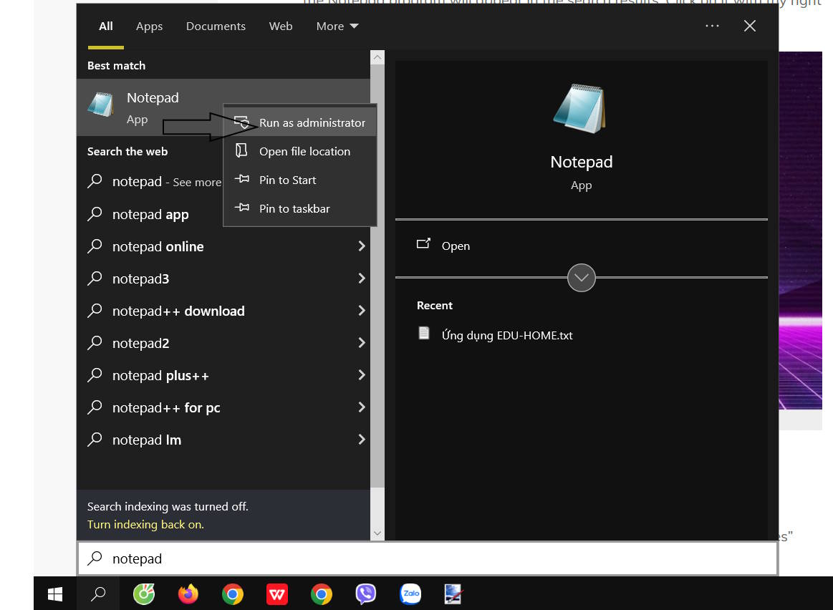
Task: Click the Notepad icon under Best match
Action: (100, 106)
